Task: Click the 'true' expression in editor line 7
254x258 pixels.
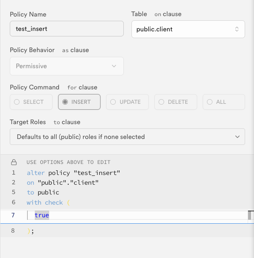Action: click(x=42, y=215)
